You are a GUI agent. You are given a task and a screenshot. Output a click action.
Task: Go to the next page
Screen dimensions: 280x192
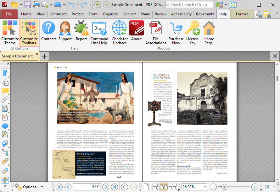coord(106,187)
